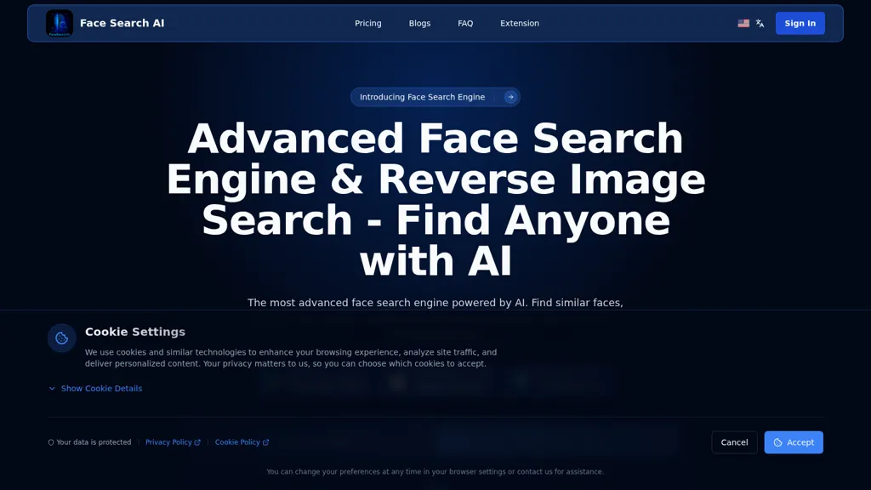Open the Extension page
Image resolution: width=871 pixels, height=490 pixels.
click(520, 23)
